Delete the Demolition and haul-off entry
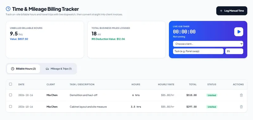 241,95
